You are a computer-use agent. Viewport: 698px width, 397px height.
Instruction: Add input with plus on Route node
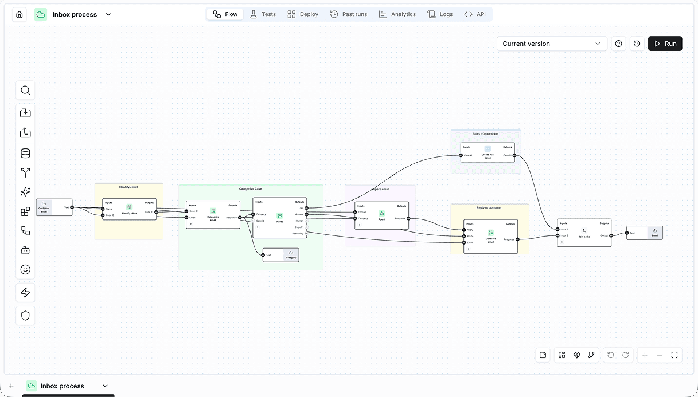pyautogui.click(x=258, y=227)
